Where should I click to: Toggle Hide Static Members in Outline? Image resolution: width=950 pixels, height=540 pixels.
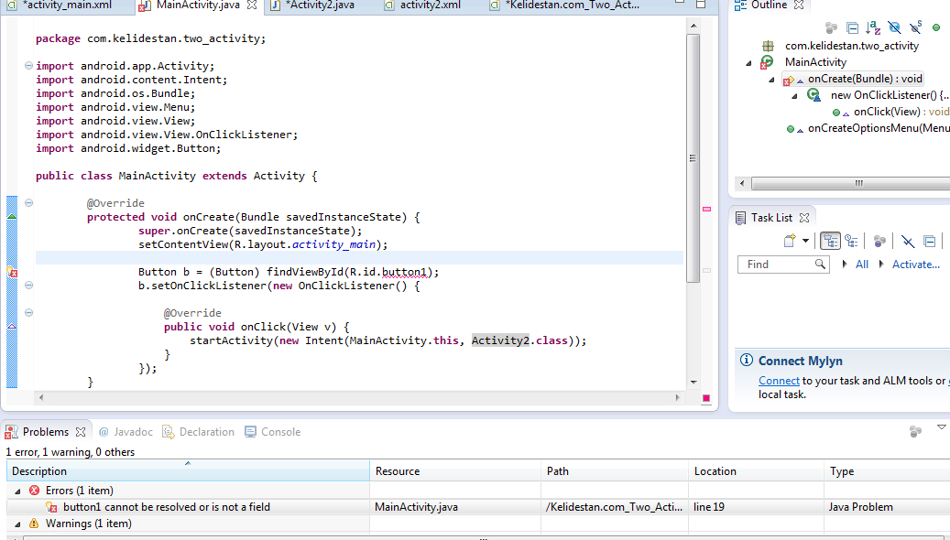point(915,27)
